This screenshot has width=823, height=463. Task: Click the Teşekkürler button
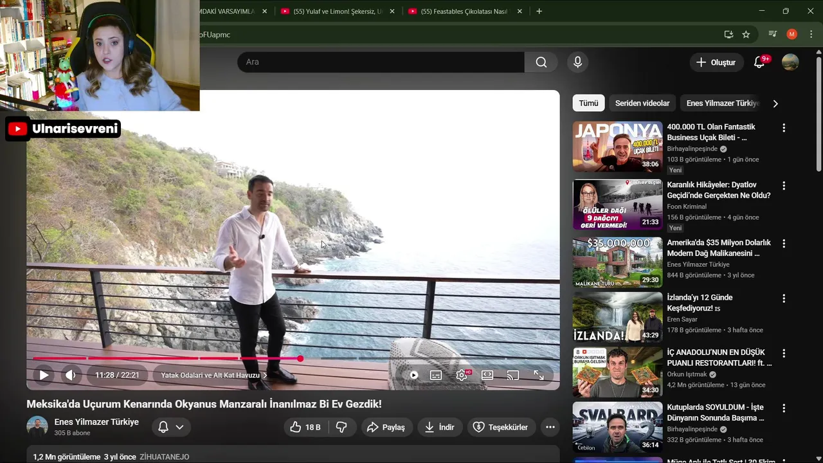(x=501, y=427)
